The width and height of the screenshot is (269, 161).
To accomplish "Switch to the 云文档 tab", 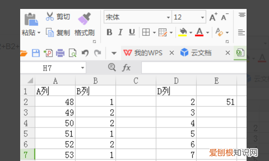I will (x=196, y=52).
